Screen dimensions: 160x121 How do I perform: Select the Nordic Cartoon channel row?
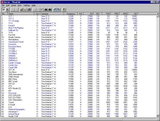69,37
